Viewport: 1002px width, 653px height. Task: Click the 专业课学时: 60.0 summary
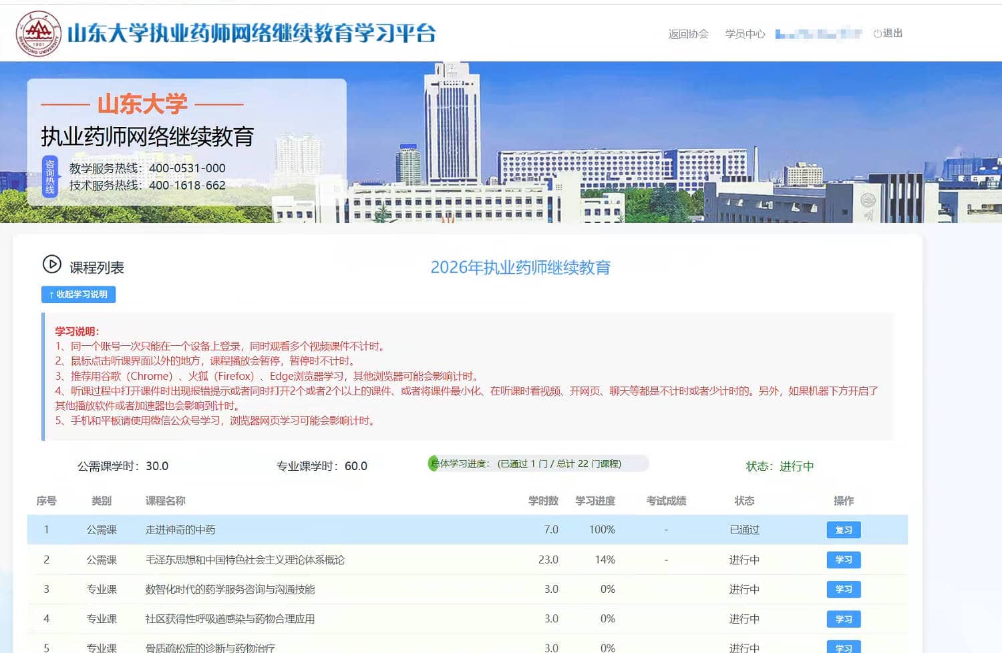(x=322, y=466)
